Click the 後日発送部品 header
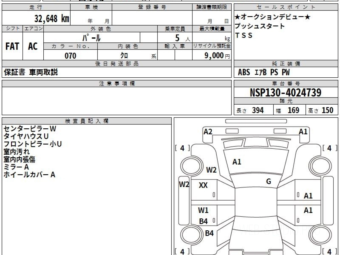Viewport: 340px width, 255px height. (117, 64)
